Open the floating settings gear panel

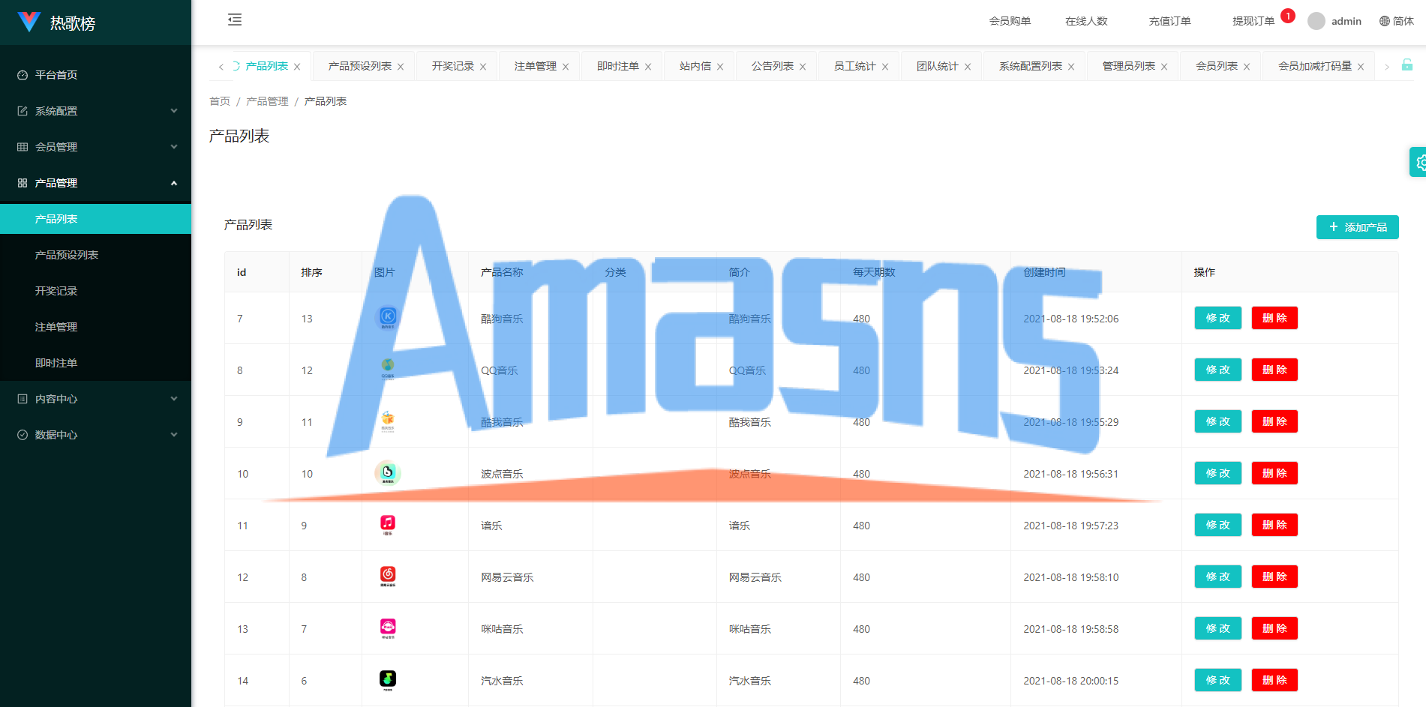point(1418,162)
